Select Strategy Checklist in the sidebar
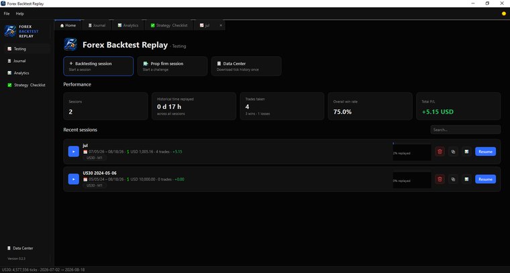This screenshot has width=510, height=273. click(28, 85)
